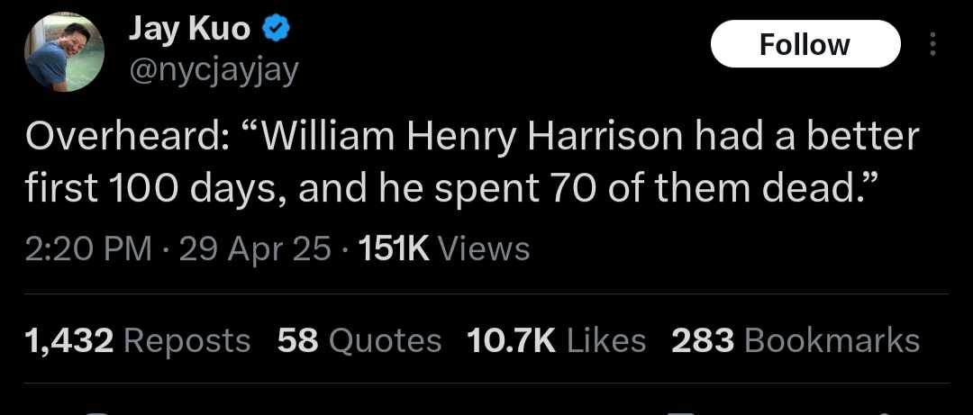Click the blue verified badge
Image resolution: width=973 pixels, height=415 pixels.
275,31
